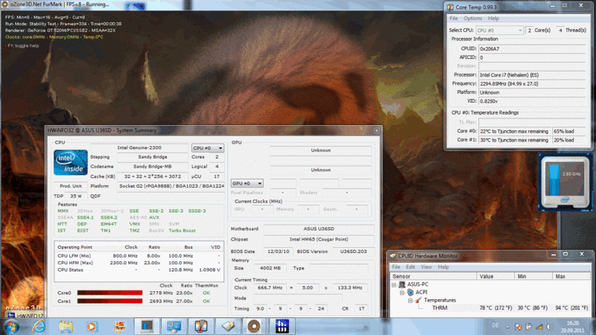The width and height of the screenshot is (596, 335).
Task: Click the CPUID field 0x206A7
Action: [x=532, y=48]
